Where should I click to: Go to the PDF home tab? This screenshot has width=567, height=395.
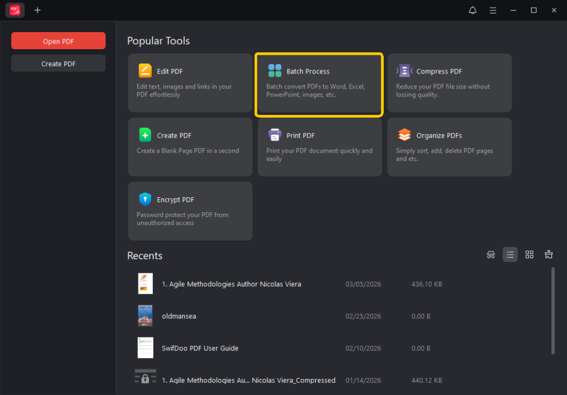(x=15, y=10)
